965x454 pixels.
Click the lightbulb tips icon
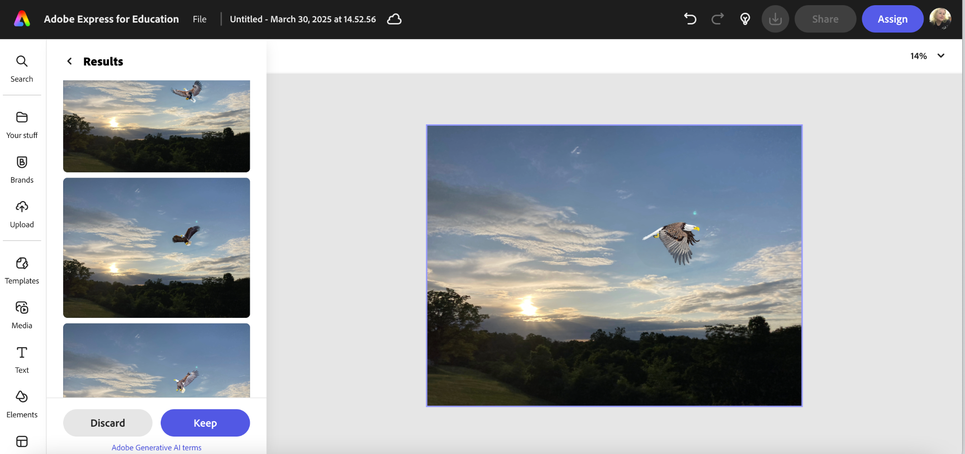click(745, 19)
